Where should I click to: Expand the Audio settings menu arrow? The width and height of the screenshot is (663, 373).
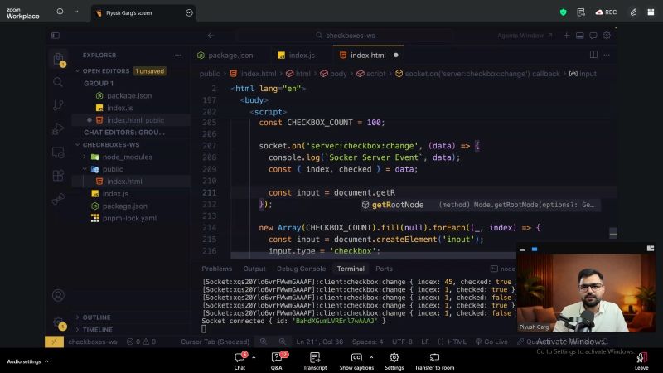46,361
